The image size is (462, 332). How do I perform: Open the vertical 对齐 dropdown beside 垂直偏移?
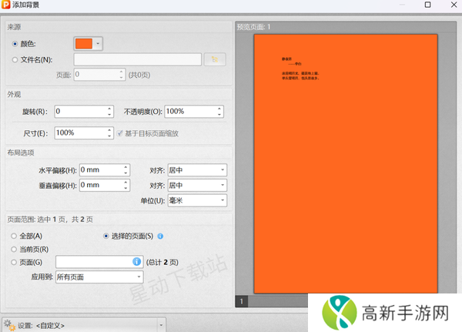pyautogui.click(x=197, y=185)
